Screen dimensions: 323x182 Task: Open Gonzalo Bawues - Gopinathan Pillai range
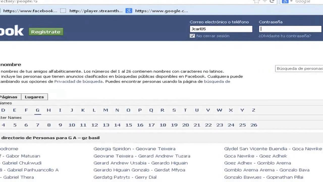264,177
